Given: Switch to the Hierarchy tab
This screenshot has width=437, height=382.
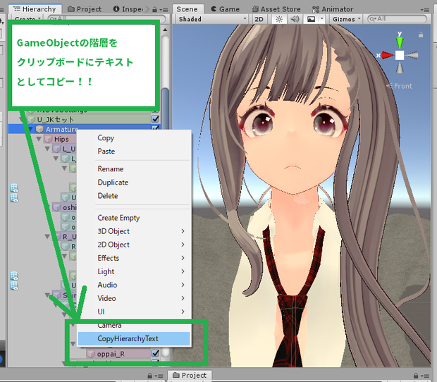Looking at the screenshot, I should pos(35,9).
